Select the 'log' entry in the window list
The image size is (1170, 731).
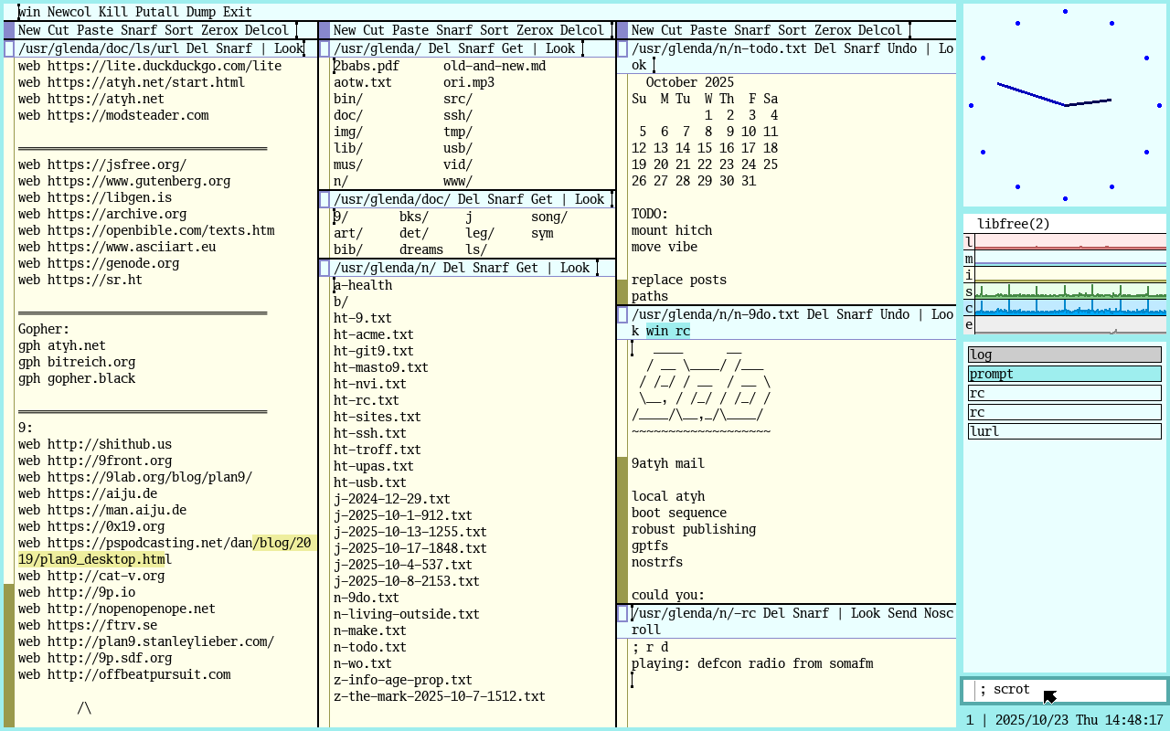(x=1064, y=355)
